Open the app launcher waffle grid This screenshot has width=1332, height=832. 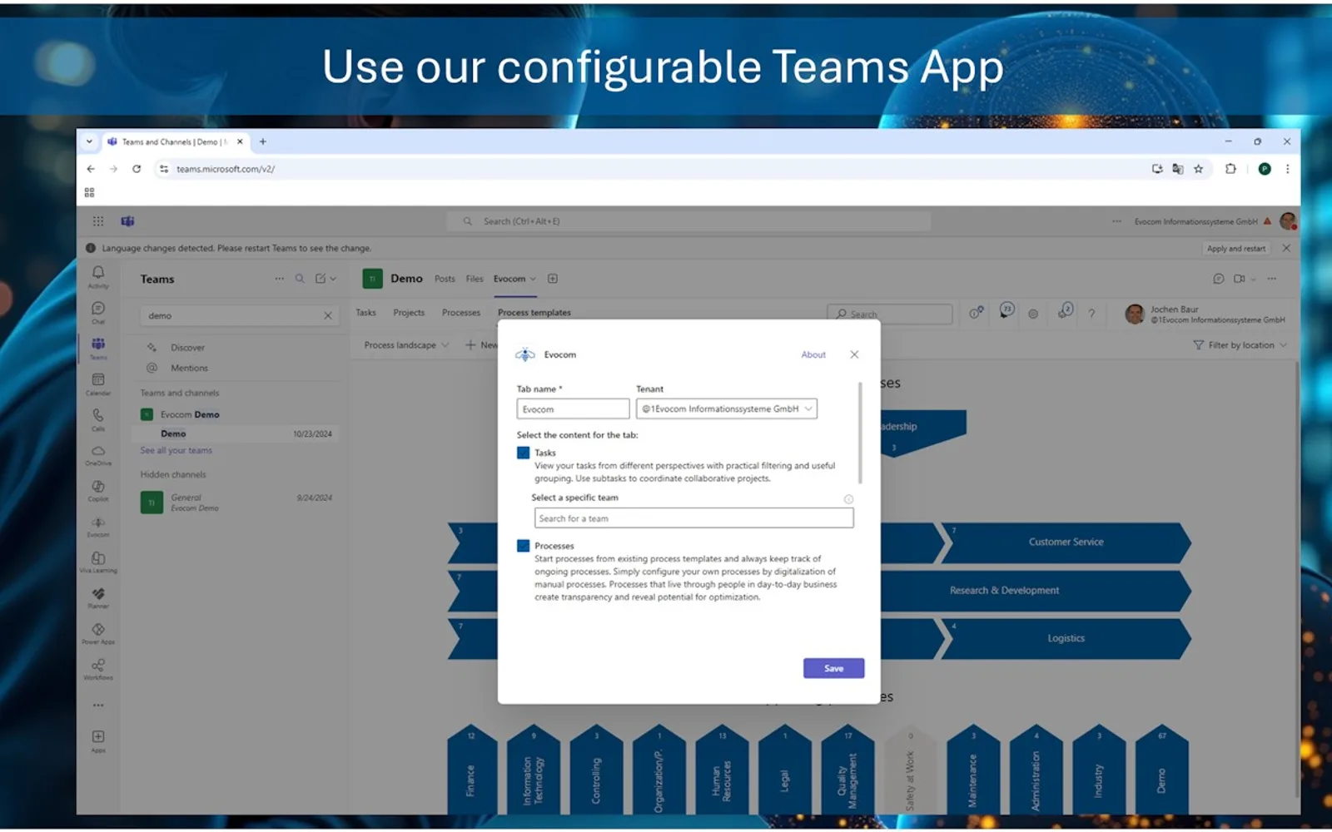click(x=98, y=221)
